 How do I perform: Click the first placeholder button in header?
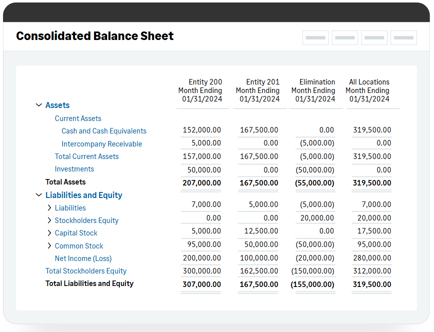[x=315, y=37]
